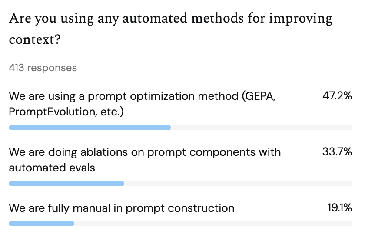The height and width of the screenshot is (250, 365).
Task: Click the blue fill of the 19.1% bar
Action: click(41, 224)
